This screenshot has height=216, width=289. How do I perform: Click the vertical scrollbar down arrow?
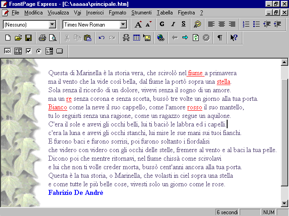click(284, 203)
